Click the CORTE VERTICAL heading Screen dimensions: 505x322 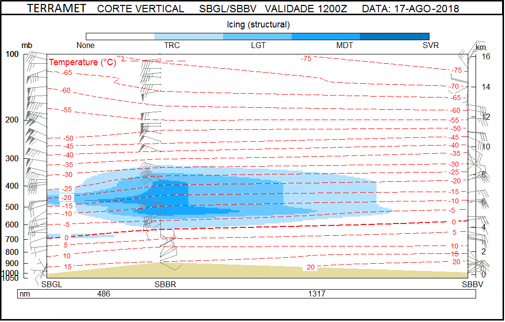[141, 9]
